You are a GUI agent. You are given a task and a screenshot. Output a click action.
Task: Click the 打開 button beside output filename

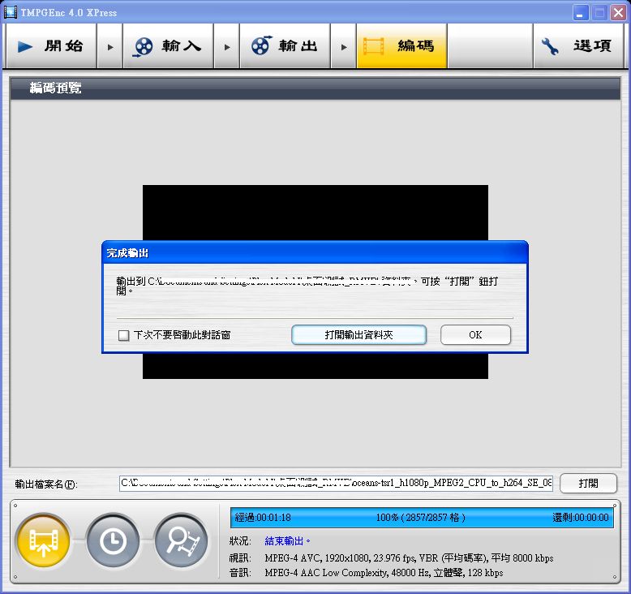coord(588,484)
